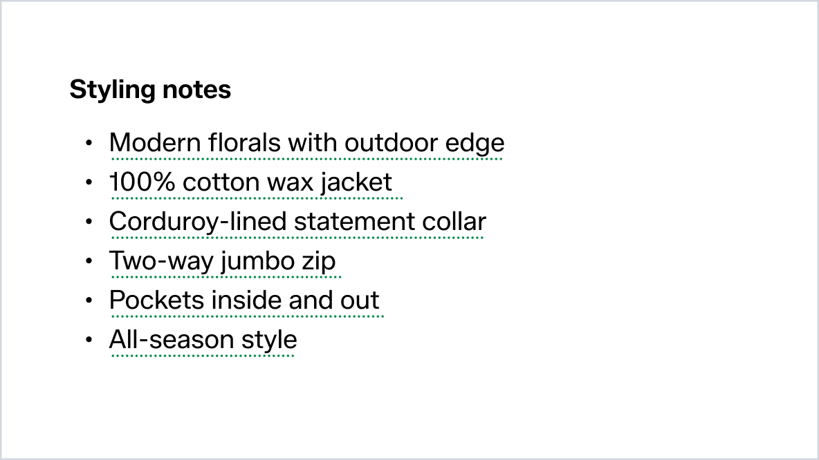Click the word "Styling" in the title
819x460 pixels.
click(111, 90)
